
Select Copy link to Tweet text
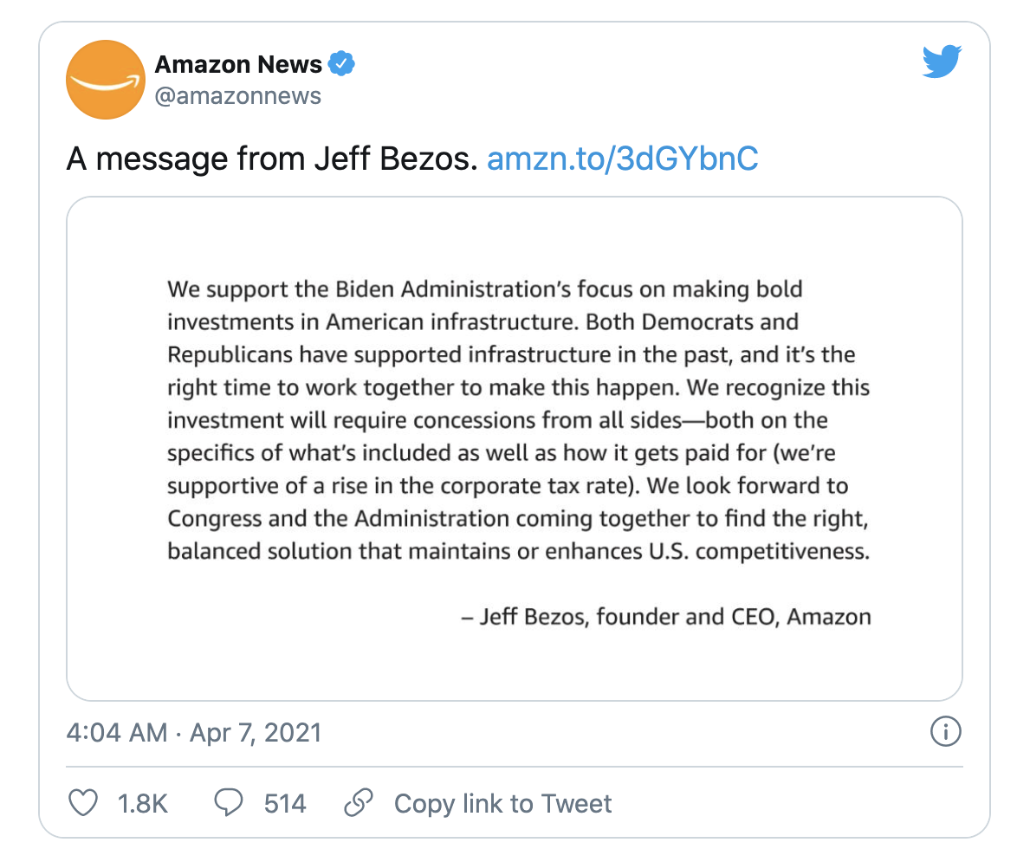coord(502,804)
